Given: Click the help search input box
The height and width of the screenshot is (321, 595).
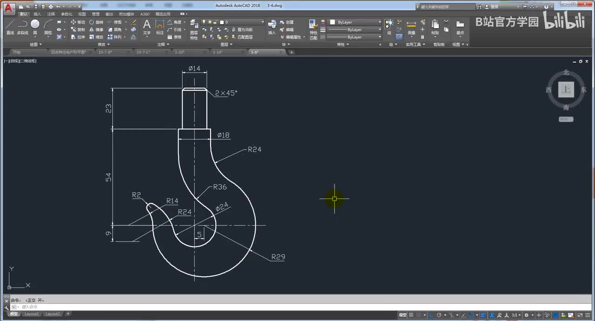Looking at the screenshot, I should (447, 7).
